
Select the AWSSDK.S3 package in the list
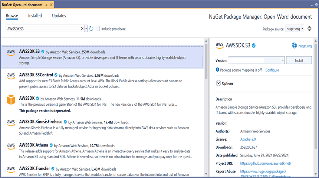pyautogui.click(x=102, y=57)
